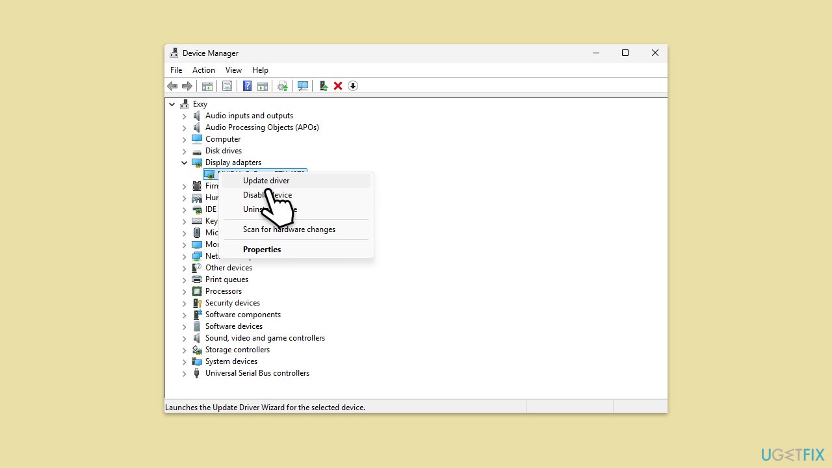
Task: Collapse the Exxy root computer node
Action: [x=172, y=104]
